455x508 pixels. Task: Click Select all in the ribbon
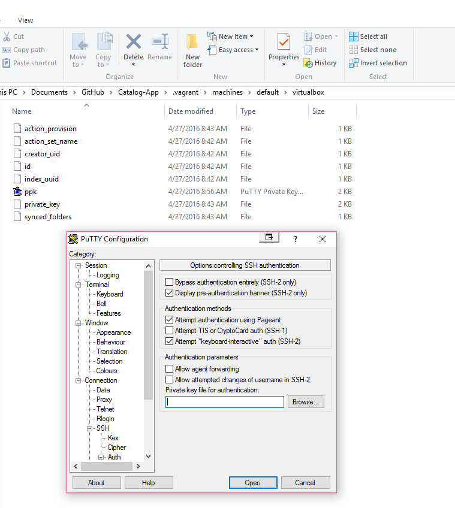pos(368,37)
